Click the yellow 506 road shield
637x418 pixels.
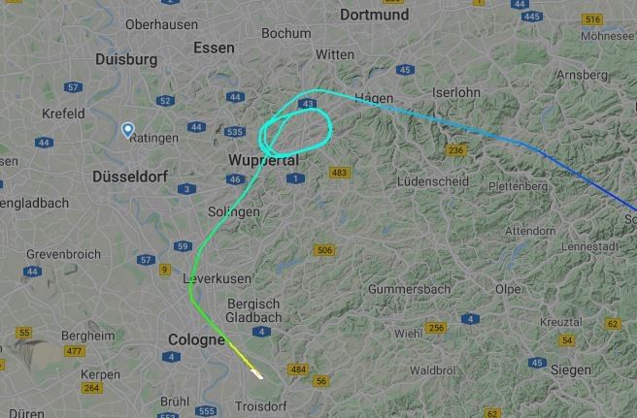pos(324,250)
